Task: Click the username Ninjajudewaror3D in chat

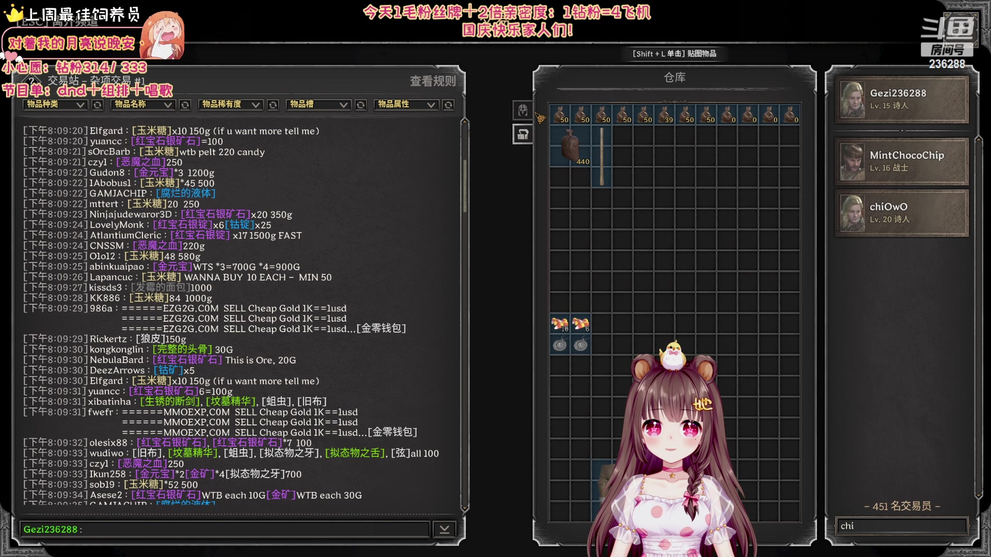Action: (131, 214)
